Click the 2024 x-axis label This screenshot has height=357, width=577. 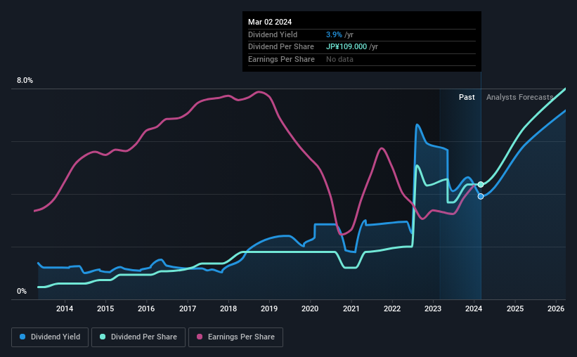pos(474,309)
